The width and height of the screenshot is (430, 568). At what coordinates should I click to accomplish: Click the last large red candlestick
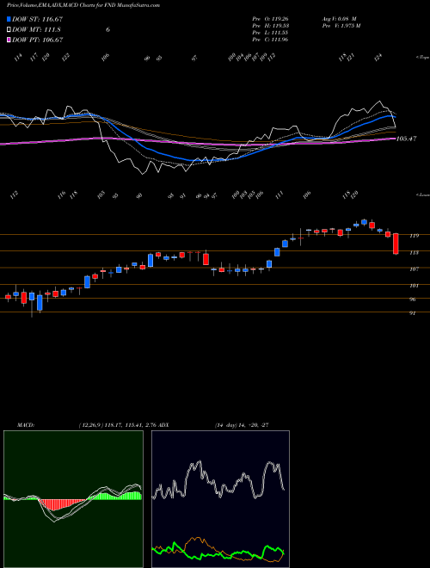pos(396,244)
